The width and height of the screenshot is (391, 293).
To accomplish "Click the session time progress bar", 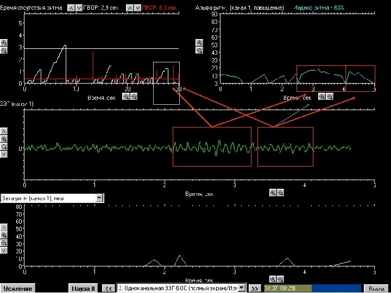I will 312,288.
